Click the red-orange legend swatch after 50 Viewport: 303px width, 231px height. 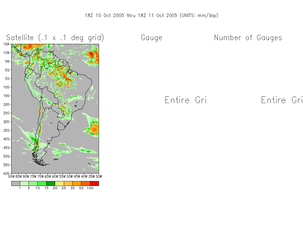[86, 183]
